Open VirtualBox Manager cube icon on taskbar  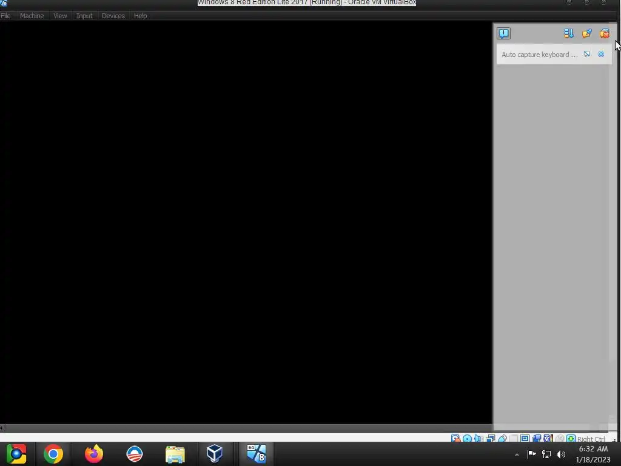[214, 454]
